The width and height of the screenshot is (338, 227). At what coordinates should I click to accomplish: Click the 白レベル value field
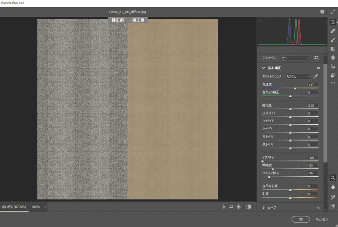(313, 137)
